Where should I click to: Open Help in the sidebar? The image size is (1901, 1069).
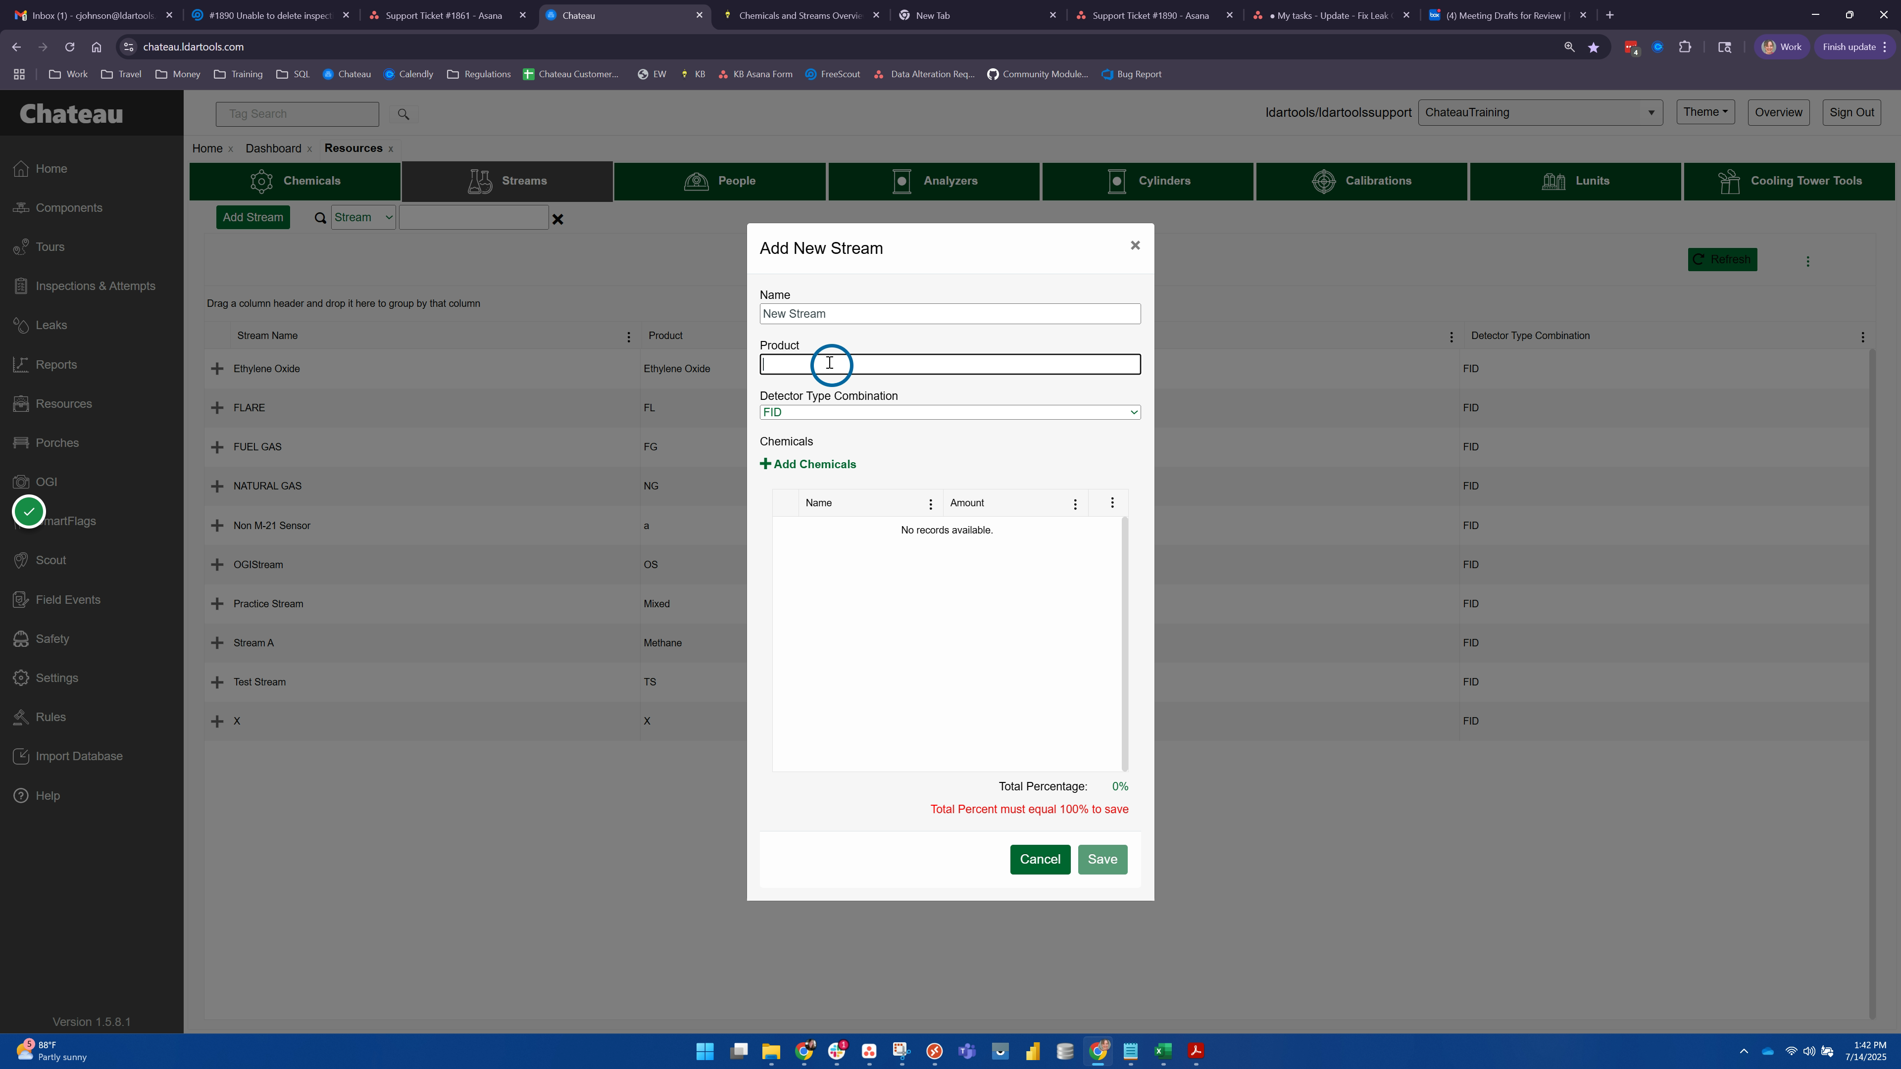click(47, 795)
